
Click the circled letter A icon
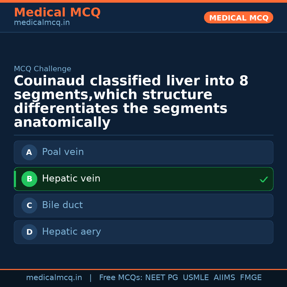pyautogui.click(x=29, y=152)
